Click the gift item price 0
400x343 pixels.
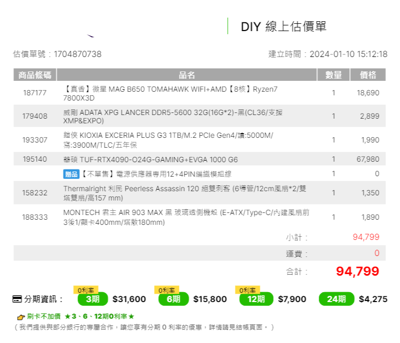click(377, 174)
